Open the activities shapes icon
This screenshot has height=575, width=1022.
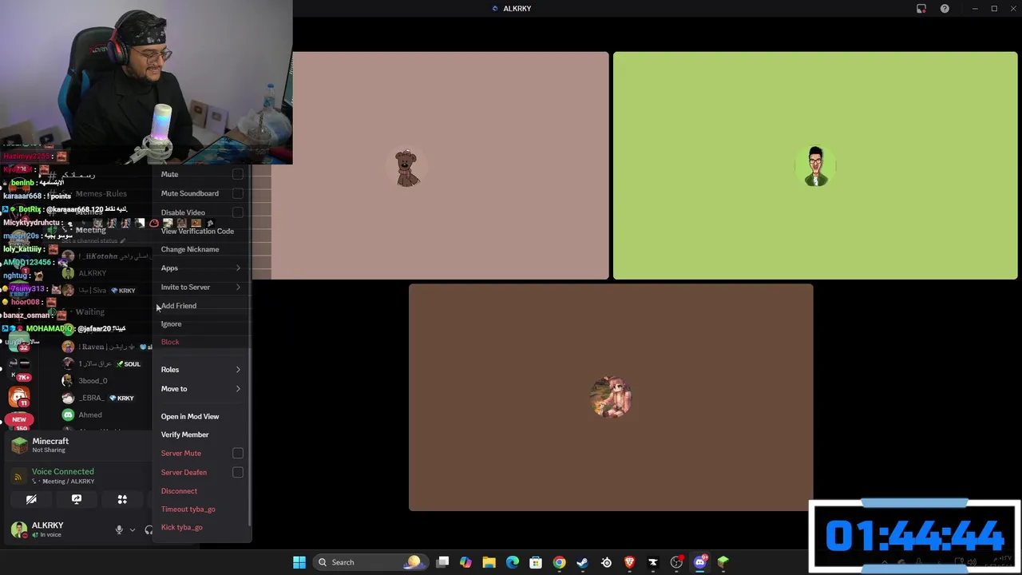pos(122,499)
